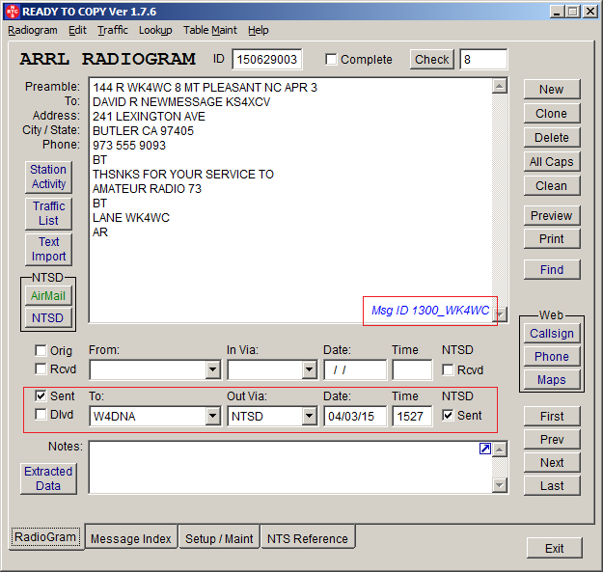Screen dimensions: 603x572
Task: Select the RadioGram tab
Action: click(45, 537)
